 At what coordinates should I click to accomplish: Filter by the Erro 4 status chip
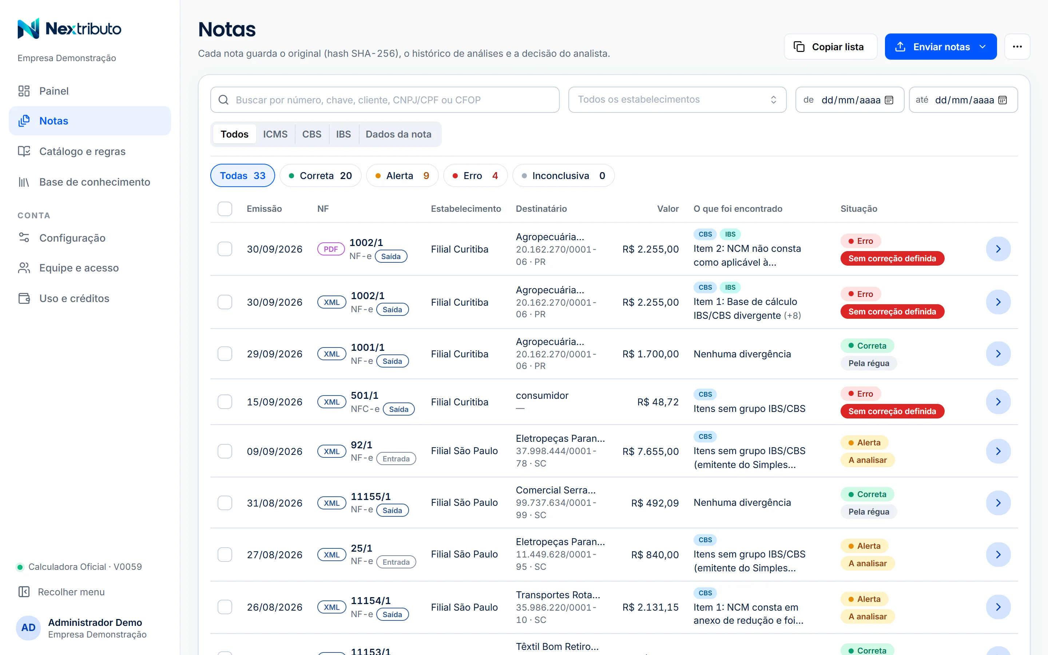pos(475,175)
